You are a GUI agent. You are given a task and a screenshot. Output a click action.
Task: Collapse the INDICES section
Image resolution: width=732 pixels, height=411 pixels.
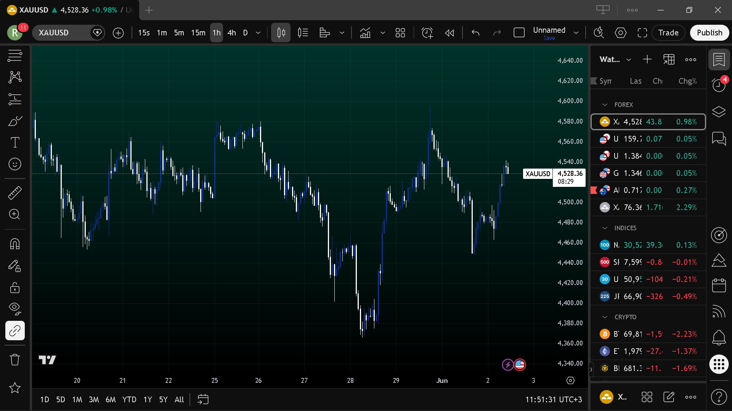[605, 228]
